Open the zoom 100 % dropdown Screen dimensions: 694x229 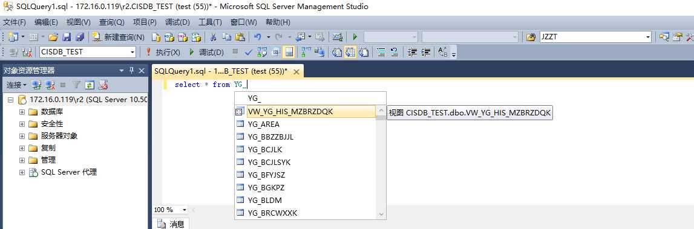[184, 210]
